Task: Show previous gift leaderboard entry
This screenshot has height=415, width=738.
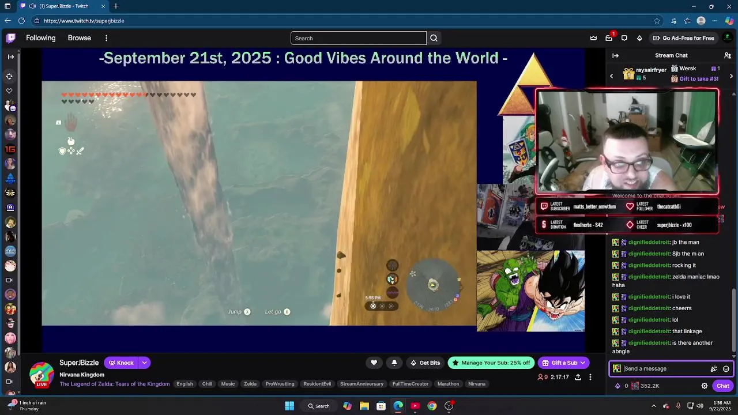Action: click(x=612, y=76)
